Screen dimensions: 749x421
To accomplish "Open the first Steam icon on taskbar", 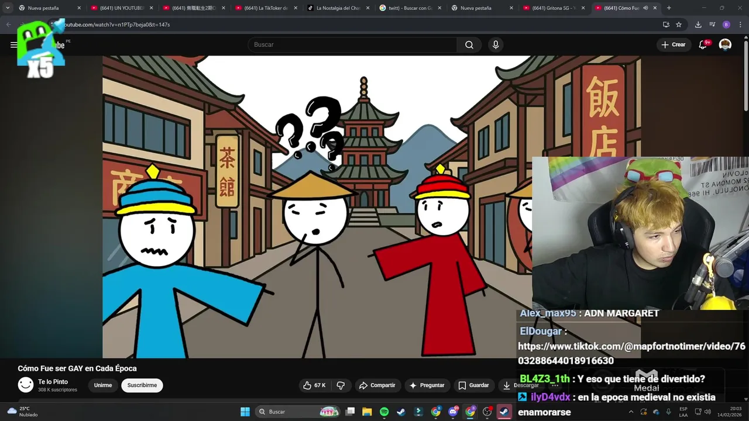I will pos(401,412).
